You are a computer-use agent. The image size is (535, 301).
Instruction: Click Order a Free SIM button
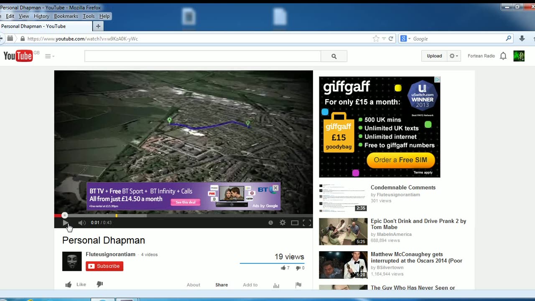pos(400,160)
